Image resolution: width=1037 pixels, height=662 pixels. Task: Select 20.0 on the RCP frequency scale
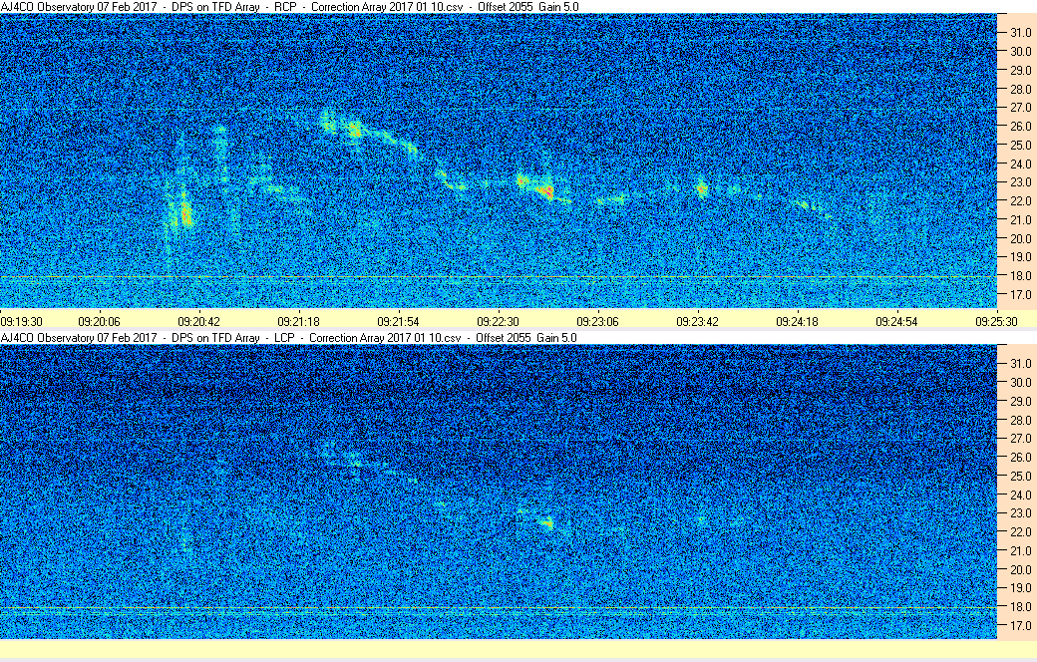tap(1020, 238)
